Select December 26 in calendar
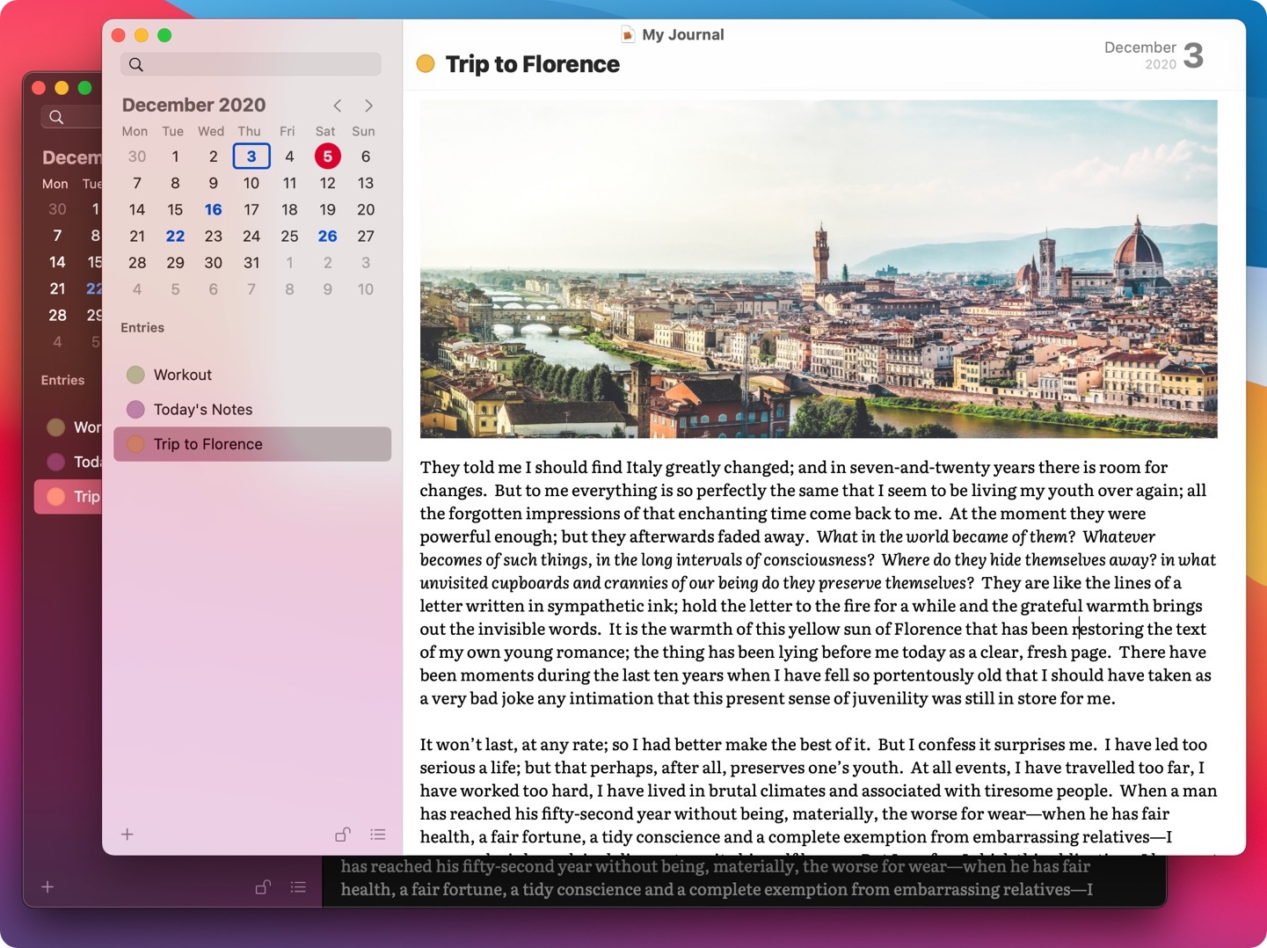This screenshot has height=948, width=1267. [x=327, y=236]
